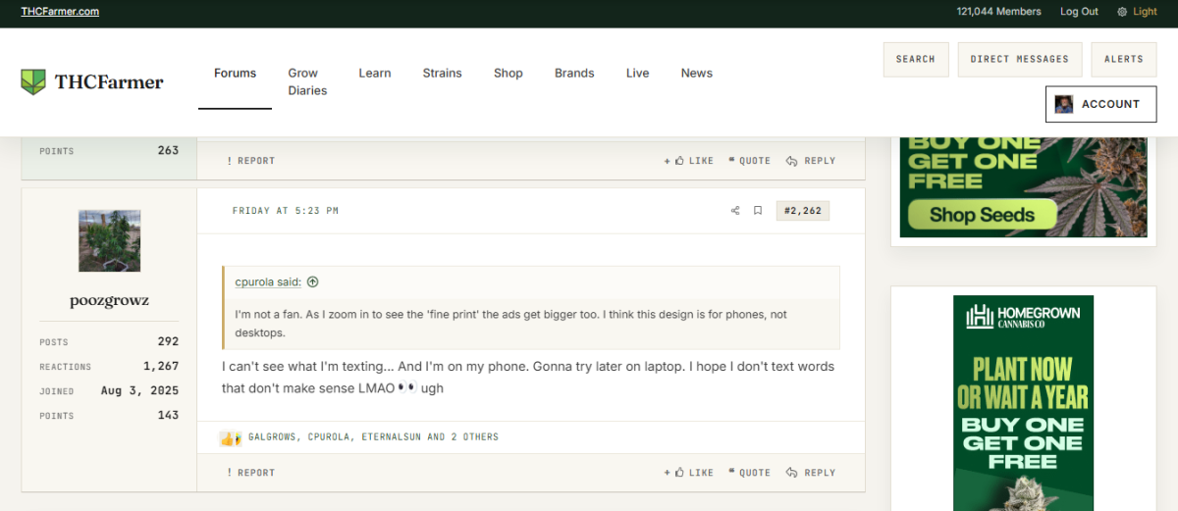The image size is (1178, 511).
Task: Reply to the post above poozgrowz's
Action: (811, 161)
